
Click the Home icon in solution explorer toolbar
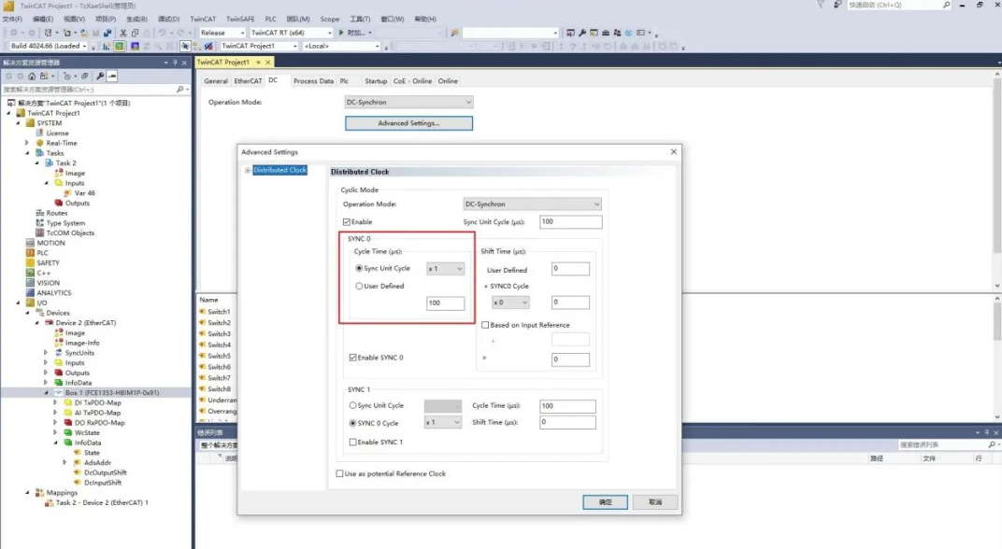[32, 76]
